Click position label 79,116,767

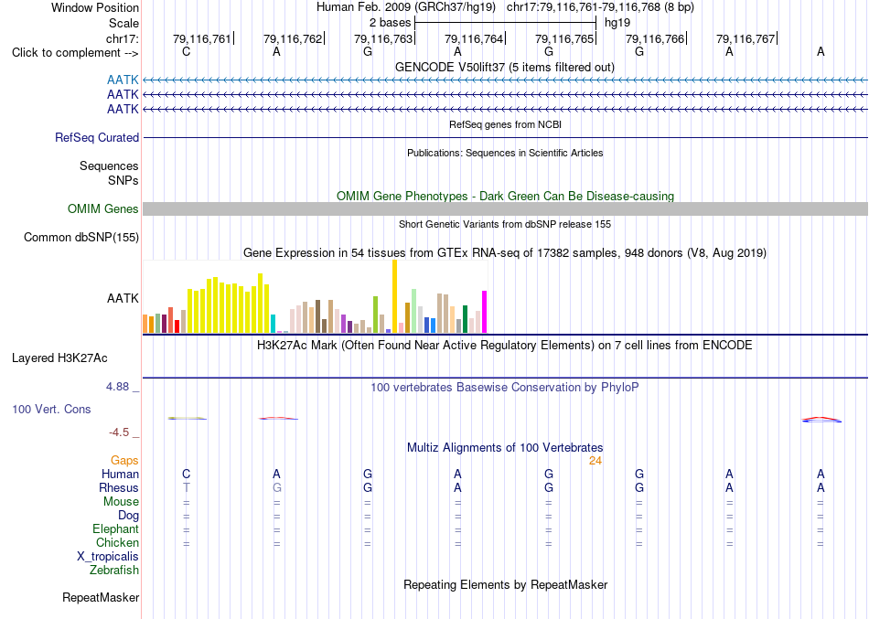point(746,38)
